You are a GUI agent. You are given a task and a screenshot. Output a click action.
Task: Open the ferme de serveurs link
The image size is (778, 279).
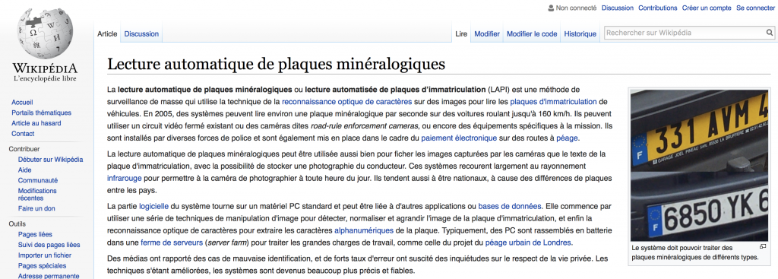click(172, 243)
